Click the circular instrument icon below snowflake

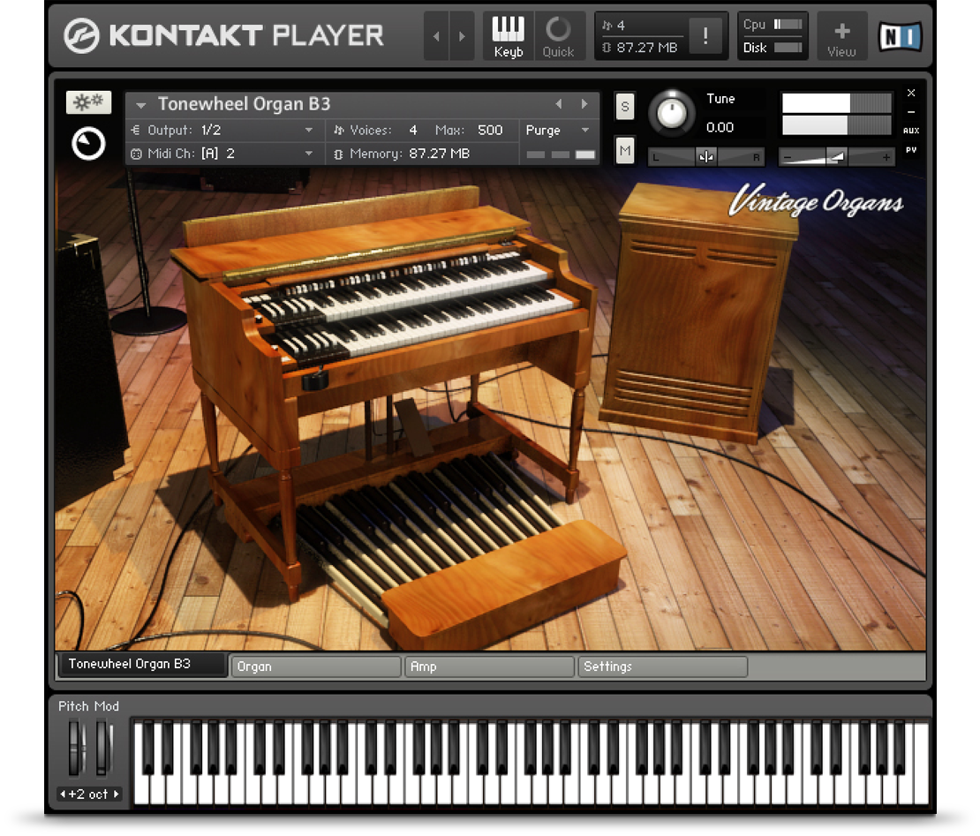(x=88, y=144)
